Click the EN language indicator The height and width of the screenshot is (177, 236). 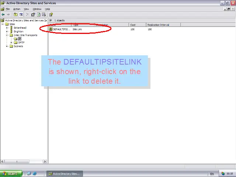(212, 174)
